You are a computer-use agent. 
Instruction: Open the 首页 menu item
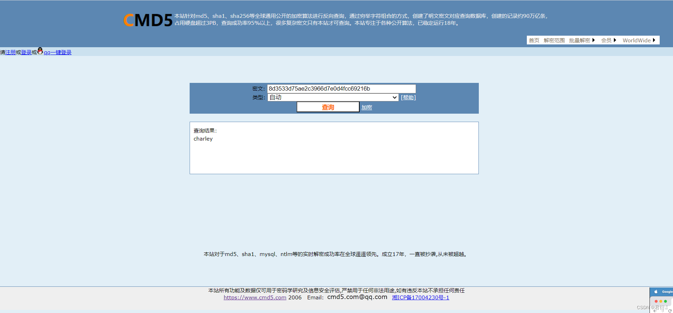point(534,41)
